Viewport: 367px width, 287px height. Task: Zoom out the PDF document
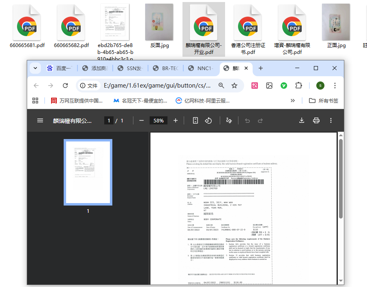point(142,120)
